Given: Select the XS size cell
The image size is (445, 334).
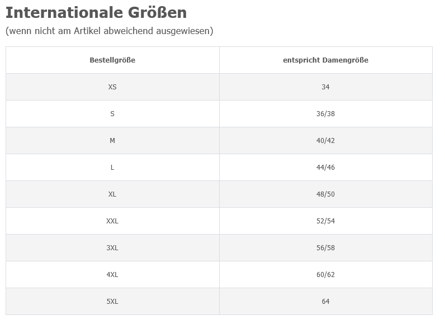Looking at the screenshot, I should click(x=112, y=87).
